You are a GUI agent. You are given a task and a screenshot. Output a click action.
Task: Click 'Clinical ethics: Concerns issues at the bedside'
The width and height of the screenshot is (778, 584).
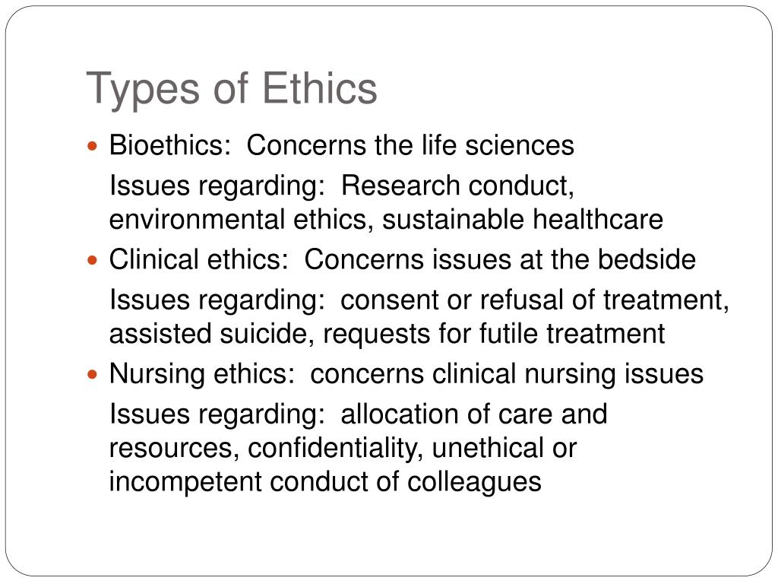403,260
